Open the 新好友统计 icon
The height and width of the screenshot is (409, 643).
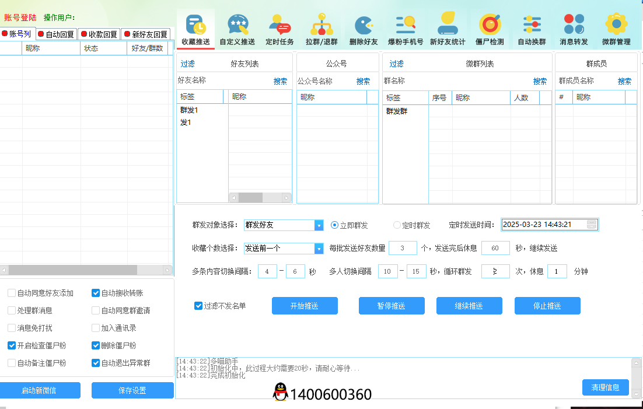(x=448, y=30)
